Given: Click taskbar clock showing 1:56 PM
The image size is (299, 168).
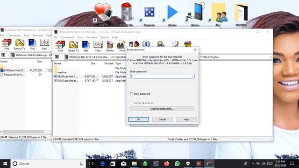Looking at the screenshot, I should [x=281, y=164].
